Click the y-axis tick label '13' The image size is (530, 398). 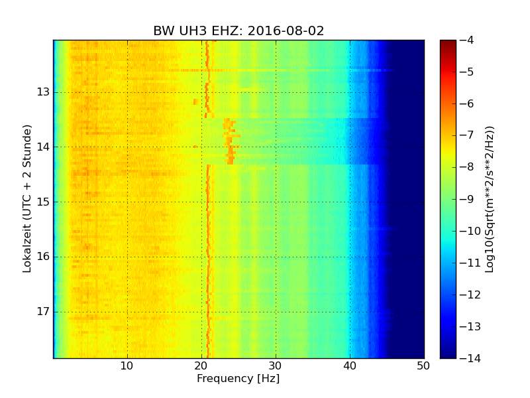(x=43, y=92)
